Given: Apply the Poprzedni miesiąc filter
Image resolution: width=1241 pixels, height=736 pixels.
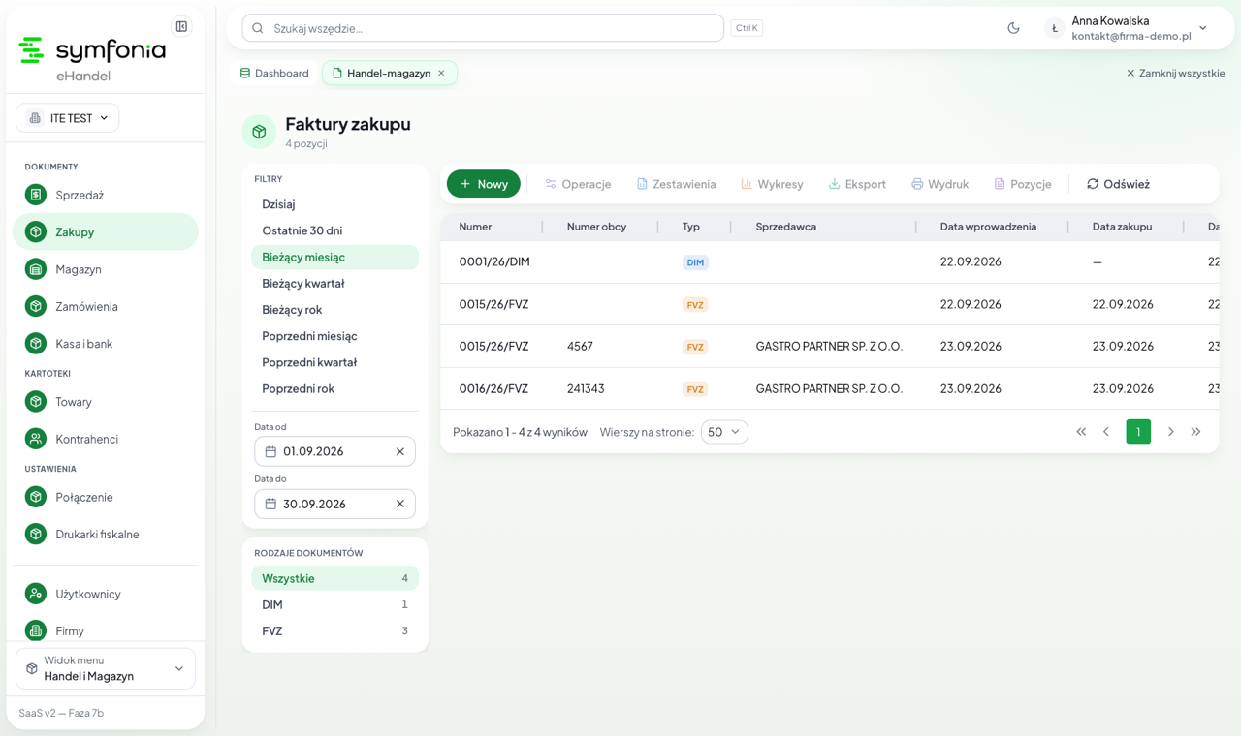Looking at the screenshot, I should point(334,336).
